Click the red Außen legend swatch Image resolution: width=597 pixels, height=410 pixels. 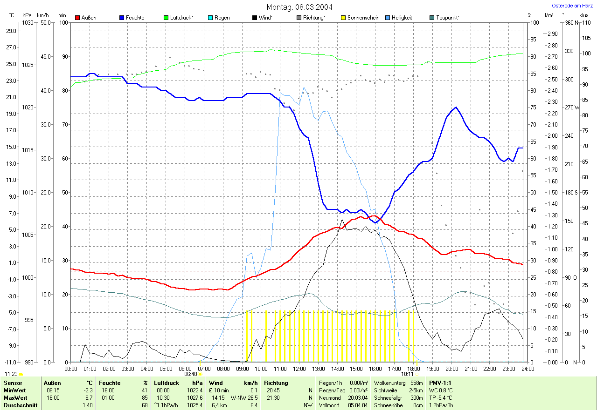pos(77,18)
